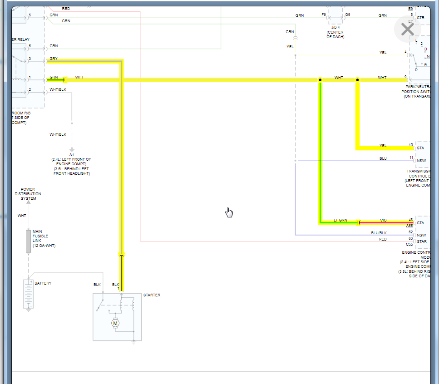The width and height of the screenshot is (439, 384).
Task: Select the BLU wire label near pin 11
Action: tap(383, 158)
